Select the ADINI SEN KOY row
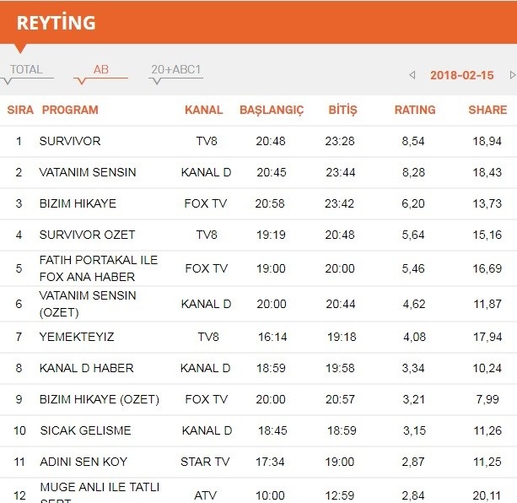 point(81,462)
